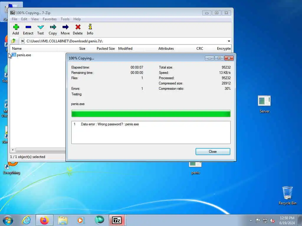Click the Show desktop strip

(300, 220)
